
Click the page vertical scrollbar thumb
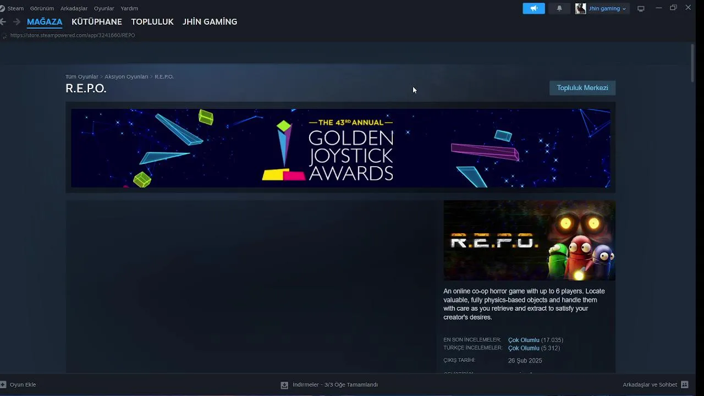(692, 63)
